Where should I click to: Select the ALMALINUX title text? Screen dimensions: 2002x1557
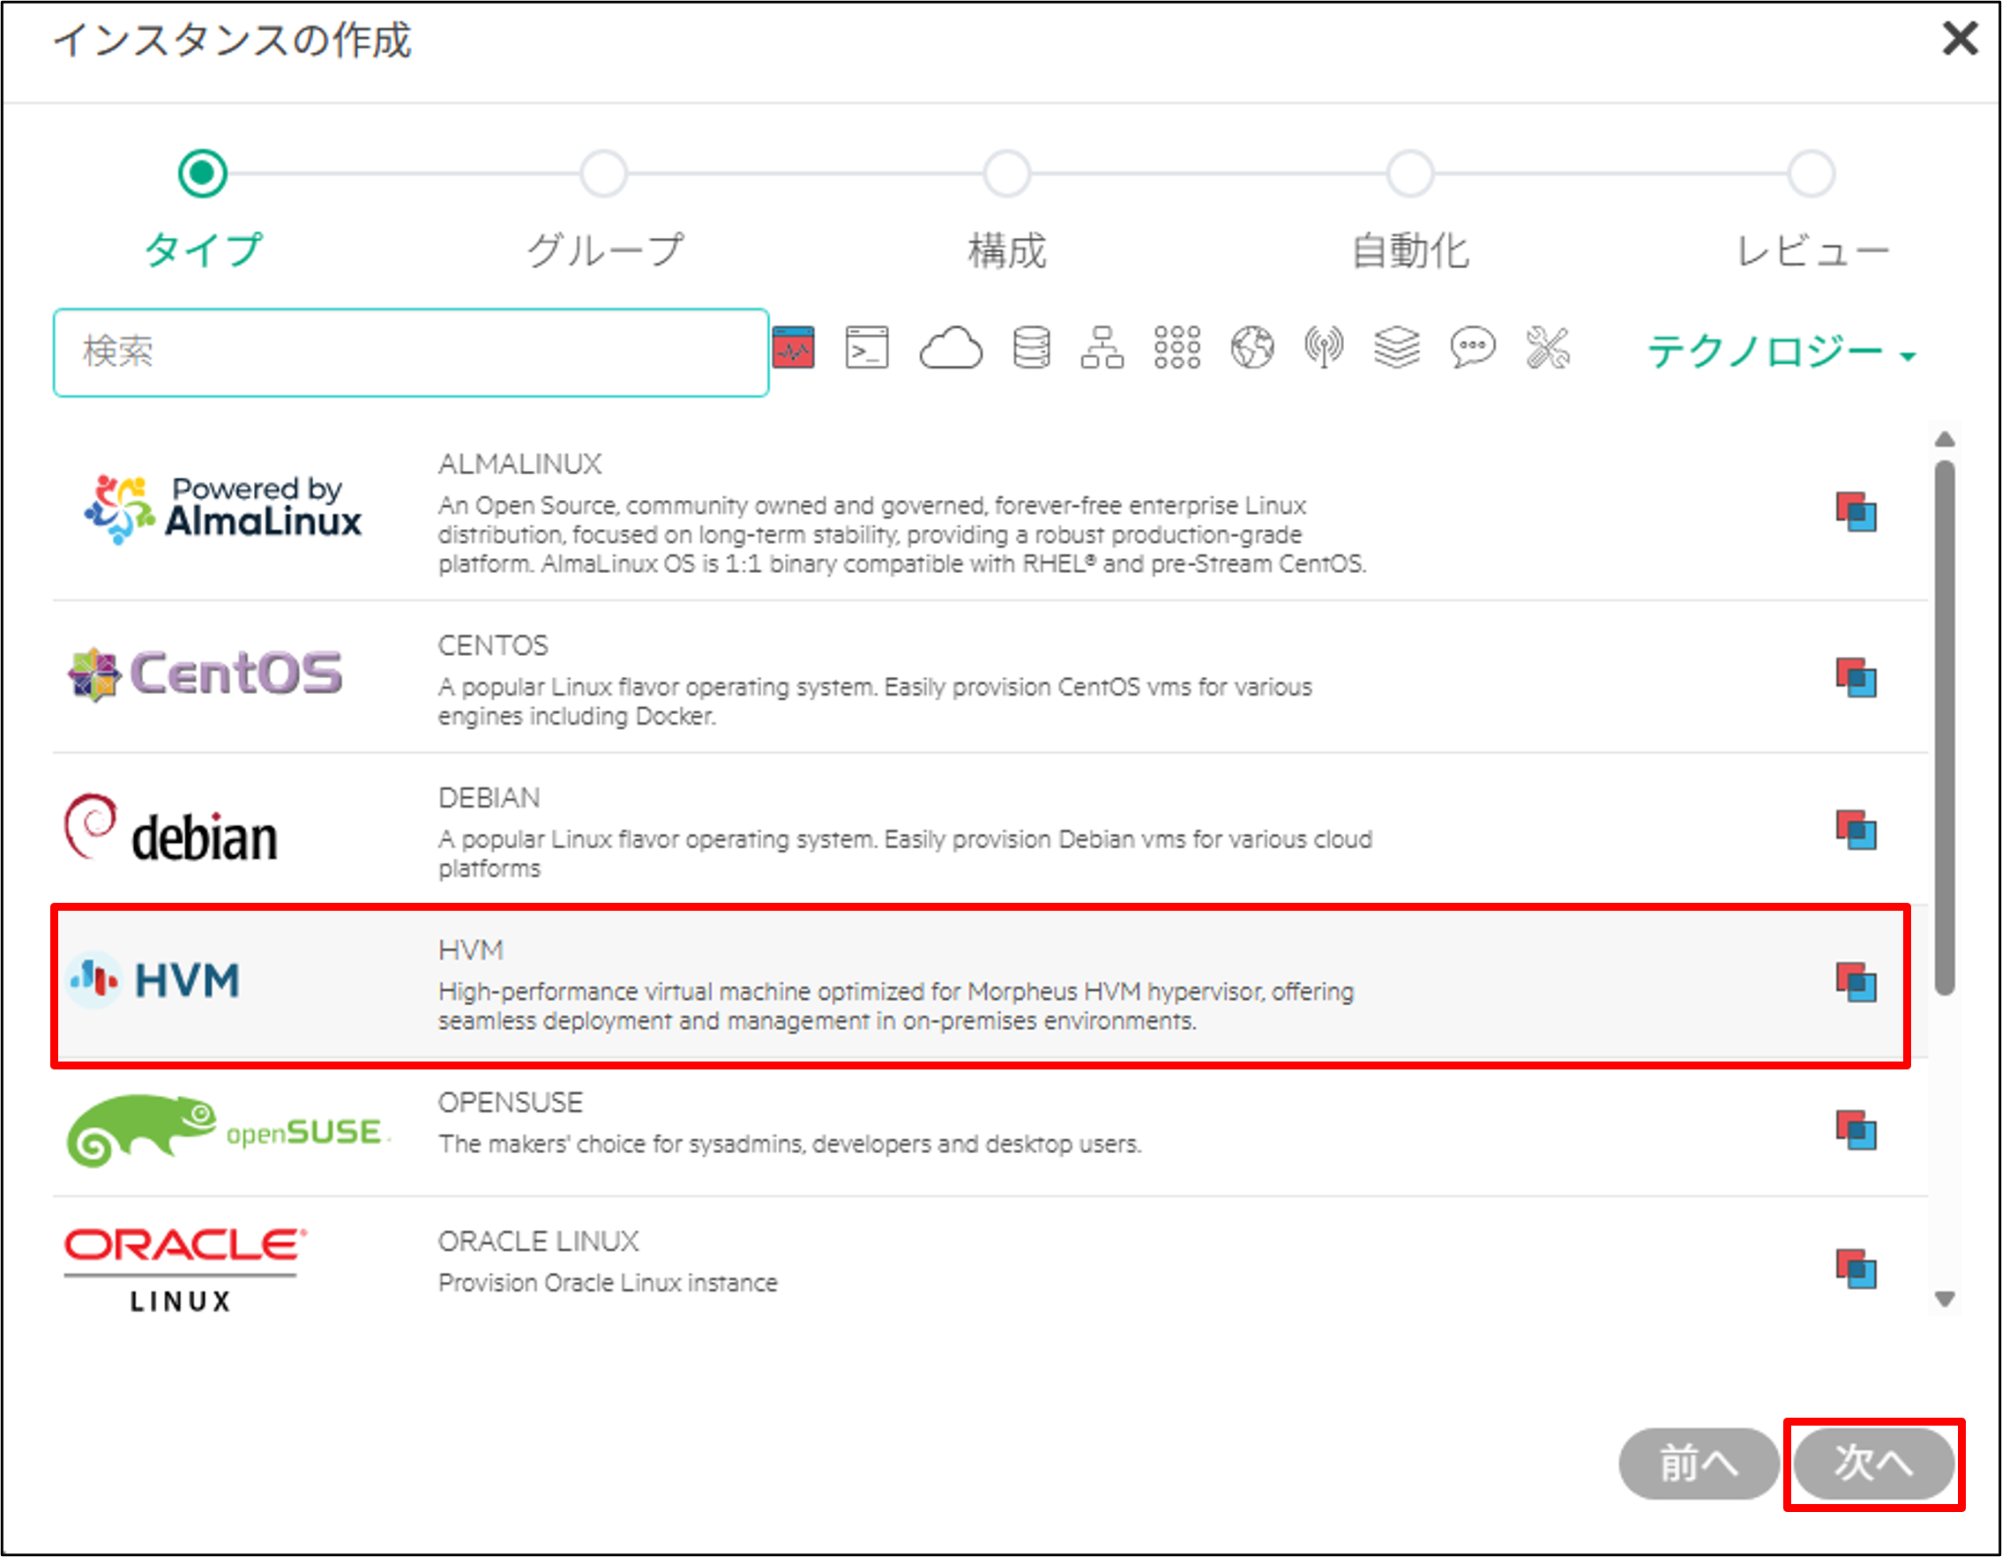tap(519, 465)
